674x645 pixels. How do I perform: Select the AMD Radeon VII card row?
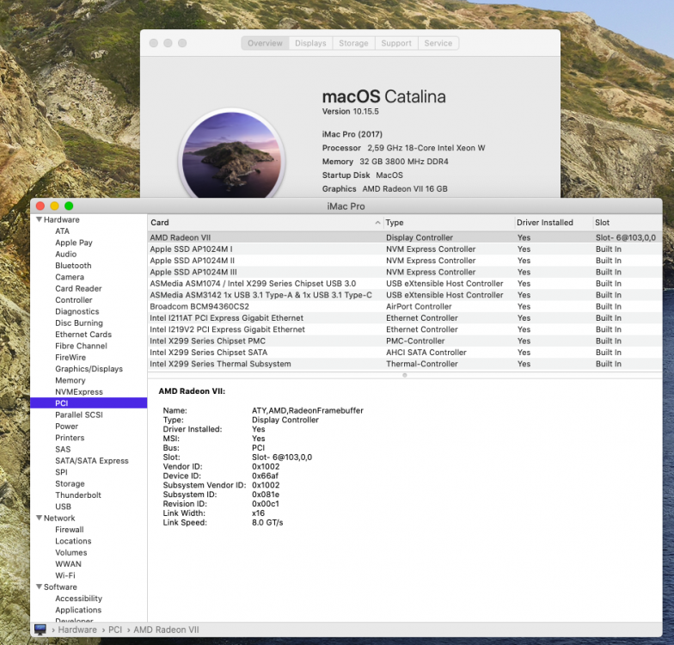point(404,237)
